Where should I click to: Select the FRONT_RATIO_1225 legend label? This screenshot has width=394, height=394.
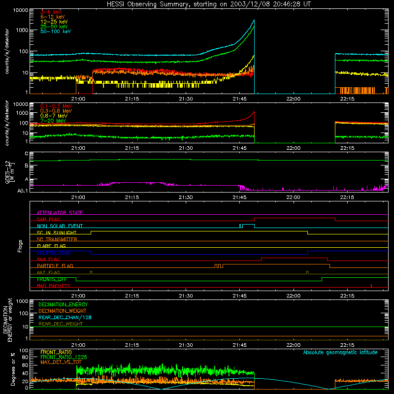[x=64, y=357]
